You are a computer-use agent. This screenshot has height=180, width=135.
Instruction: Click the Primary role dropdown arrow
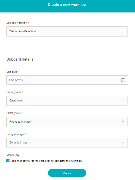coord(123,121)
